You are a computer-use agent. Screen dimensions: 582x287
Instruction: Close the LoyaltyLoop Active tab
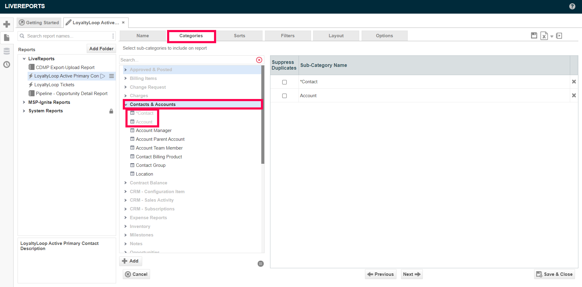(123, 22)
